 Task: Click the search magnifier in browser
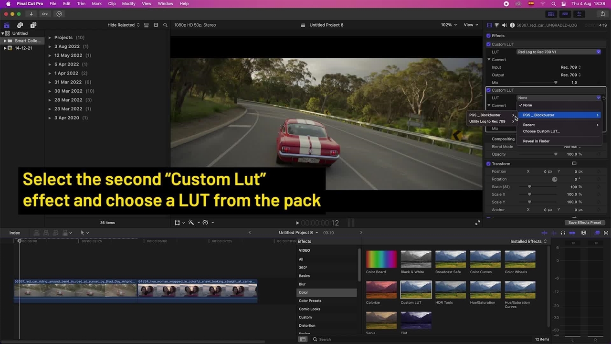click(165, 25)
